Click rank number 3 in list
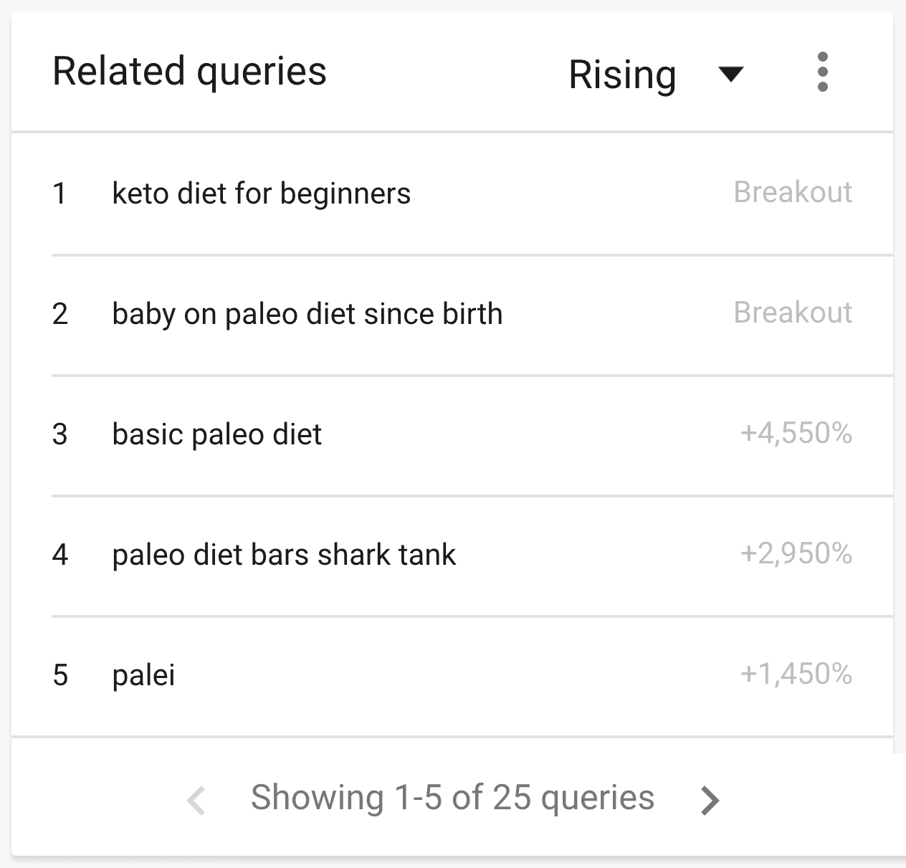 [60, 434]
